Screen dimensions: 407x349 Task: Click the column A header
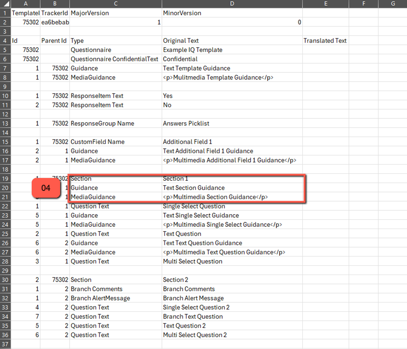click(26, 4)
